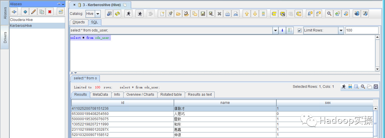Click the gray X close file icon

(219, 14)
